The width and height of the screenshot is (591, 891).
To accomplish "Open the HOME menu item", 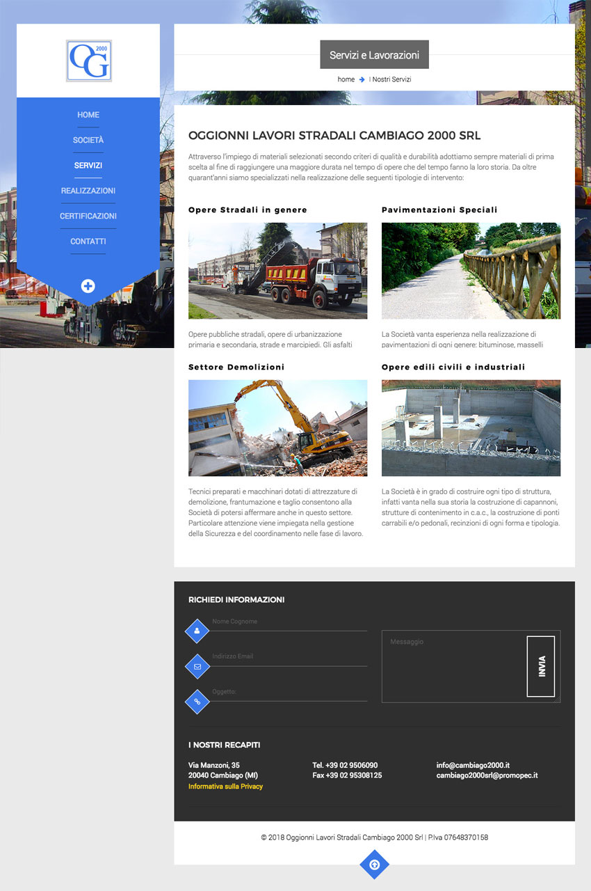I will pos(88,115).
